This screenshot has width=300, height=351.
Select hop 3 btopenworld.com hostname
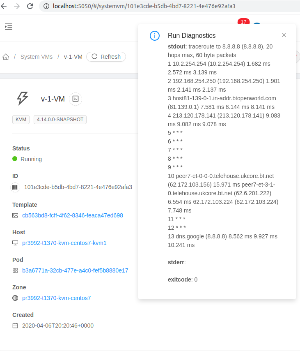(224, 98)
